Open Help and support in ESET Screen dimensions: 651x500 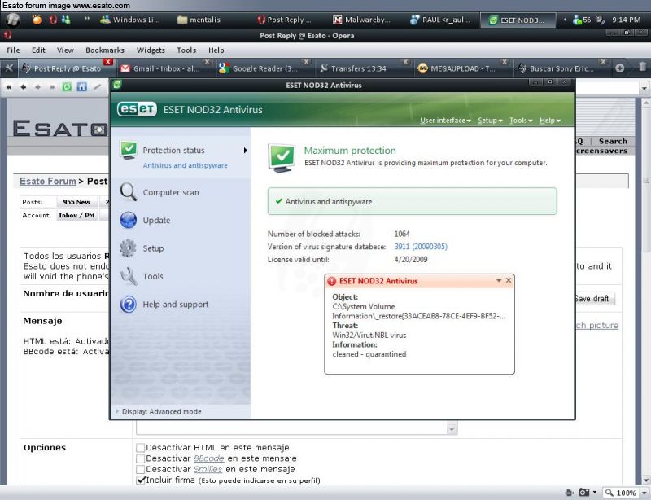164,305
